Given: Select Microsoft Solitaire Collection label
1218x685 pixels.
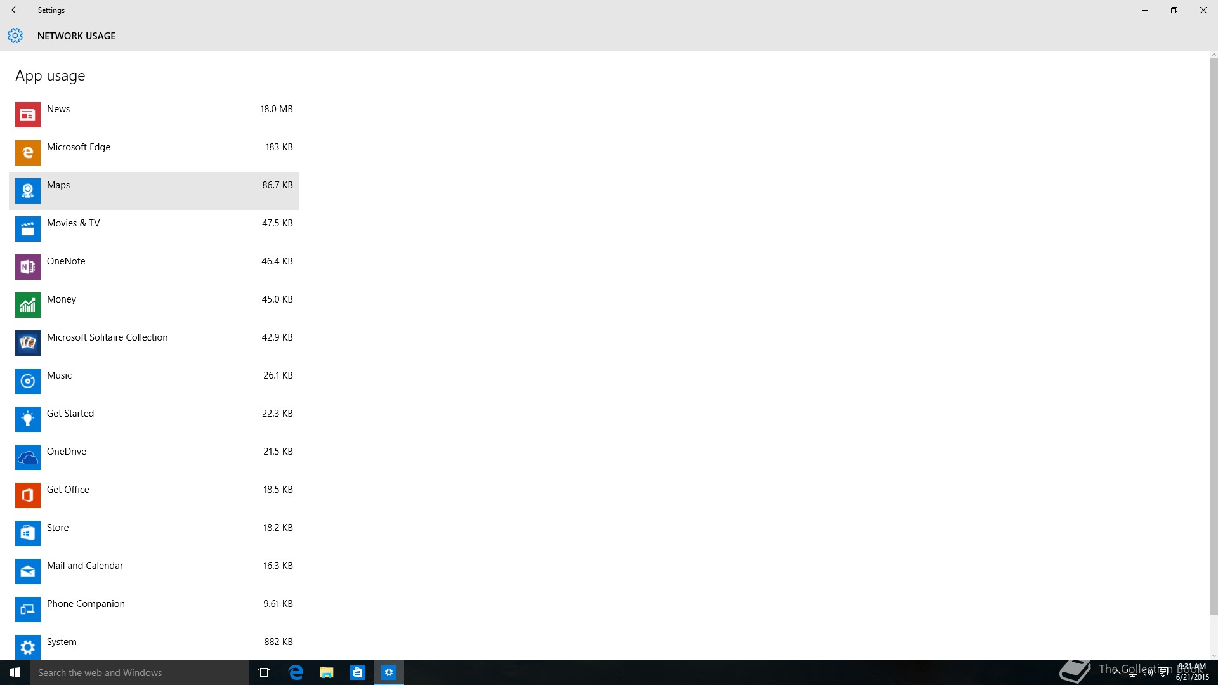Looking at the screenshot, I should (x=107, y=337).
